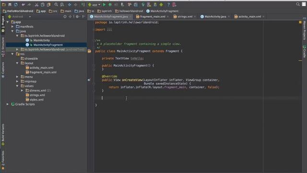Click the Make Project build icon
This screenshot has width=307, height=173.
pos(83,4)
